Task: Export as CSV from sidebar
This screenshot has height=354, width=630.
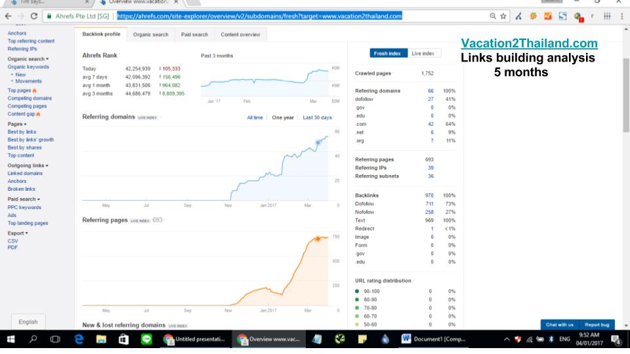Action: (13, 241)
